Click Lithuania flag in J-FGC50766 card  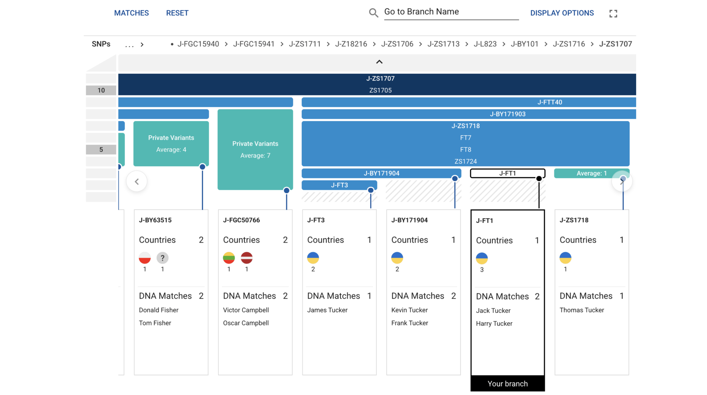click(229, 258)
